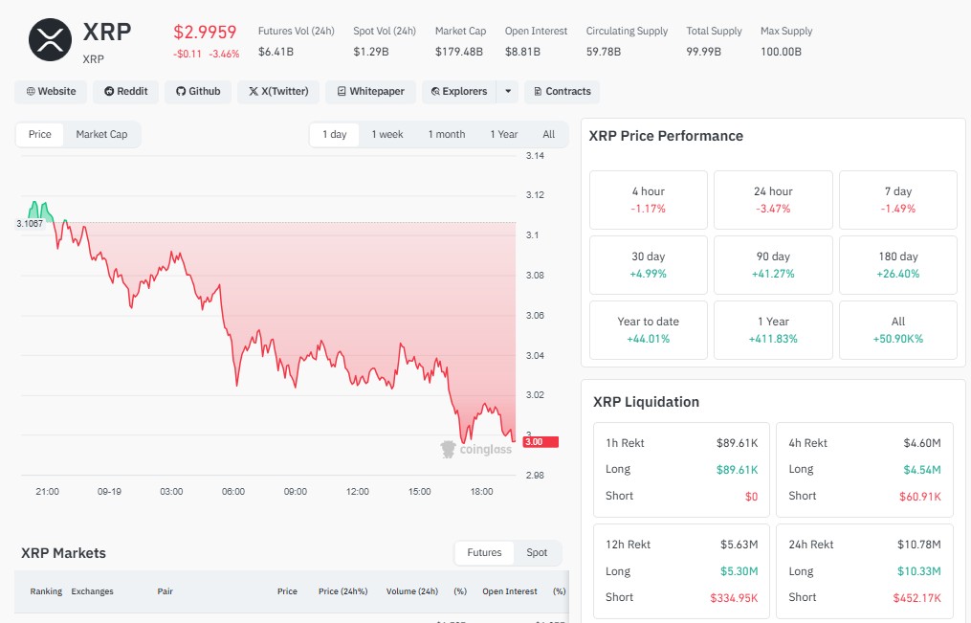Click the Futures Vol (24h) value $6.41B

pos(276,52)
